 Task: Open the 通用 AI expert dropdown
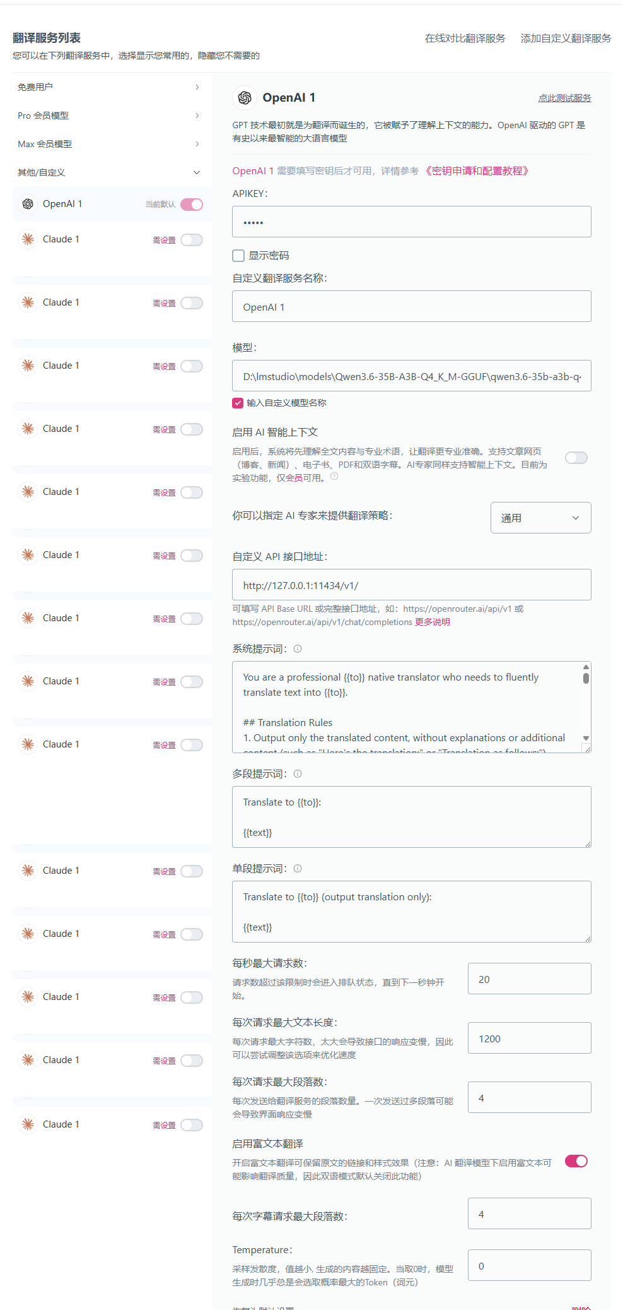point(540,518)
